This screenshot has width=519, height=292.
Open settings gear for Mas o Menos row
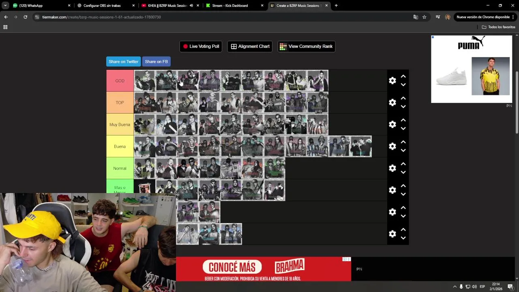click(x=392, y=190)
